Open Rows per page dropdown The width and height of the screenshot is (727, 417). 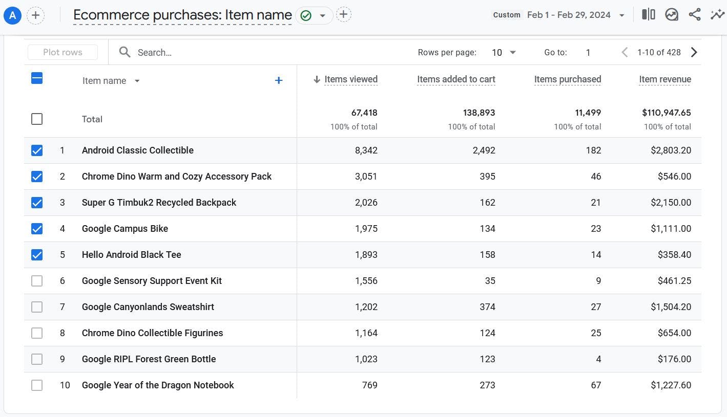click(504, 52)
